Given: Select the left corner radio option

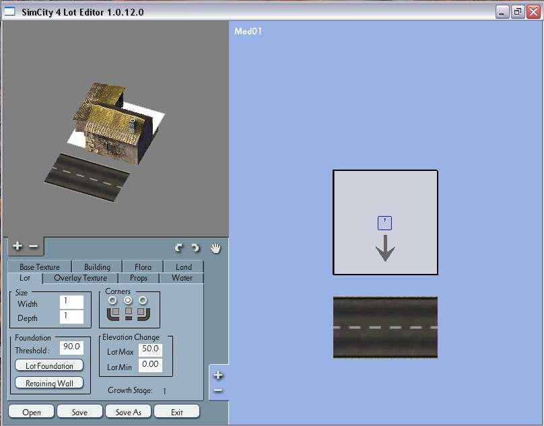Looking at the screenshot, I should tap(112, 300).
